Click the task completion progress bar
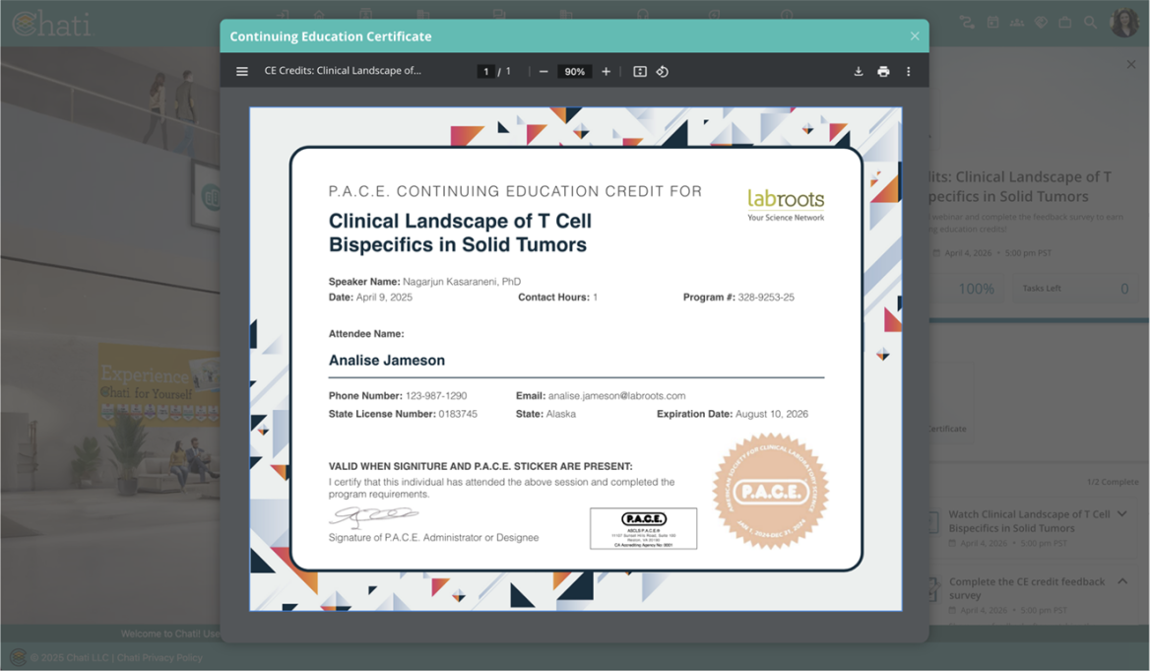This screenshot has height=671, width=1150. point(1039,321)
